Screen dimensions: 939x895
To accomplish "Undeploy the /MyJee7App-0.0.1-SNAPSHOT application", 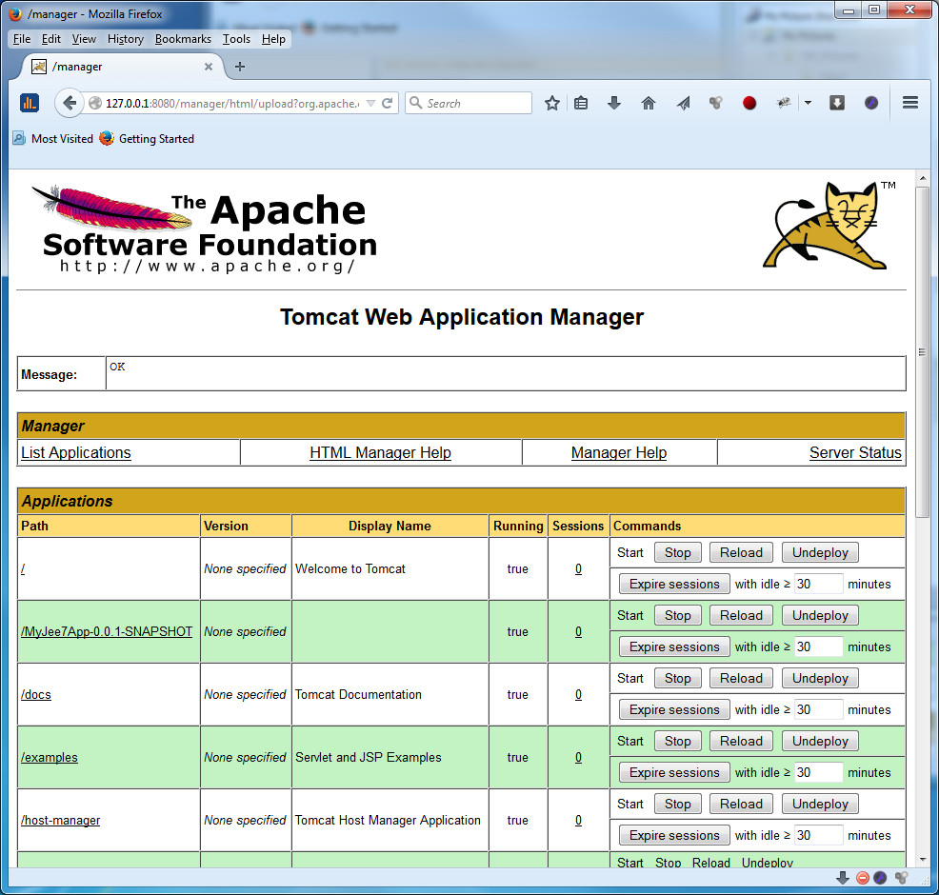I will 820,616.
